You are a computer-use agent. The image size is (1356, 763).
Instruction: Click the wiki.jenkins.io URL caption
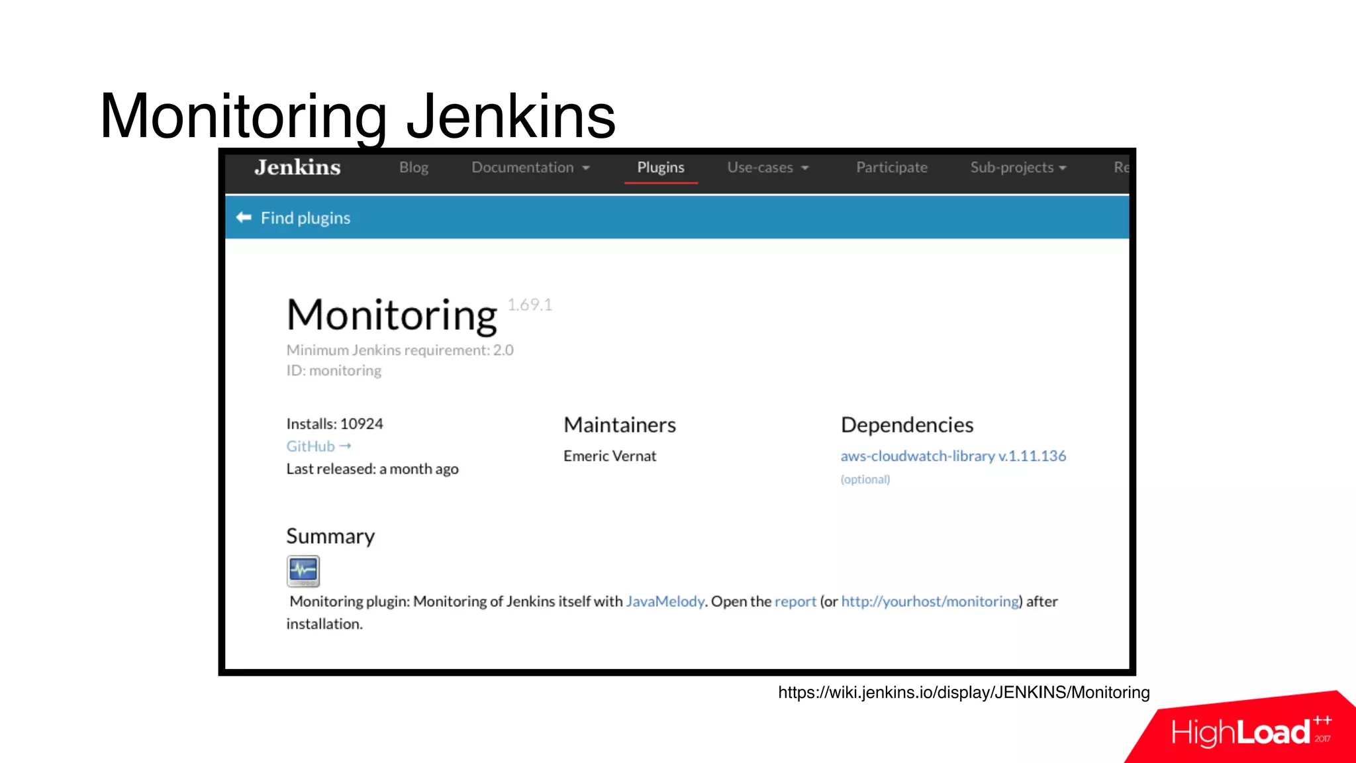[964, 692]
